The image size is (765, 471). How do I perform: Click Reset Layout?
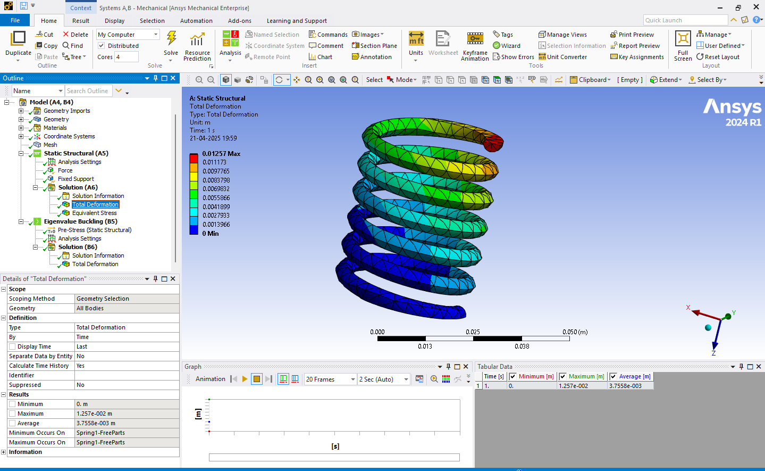tap(718, 57)
